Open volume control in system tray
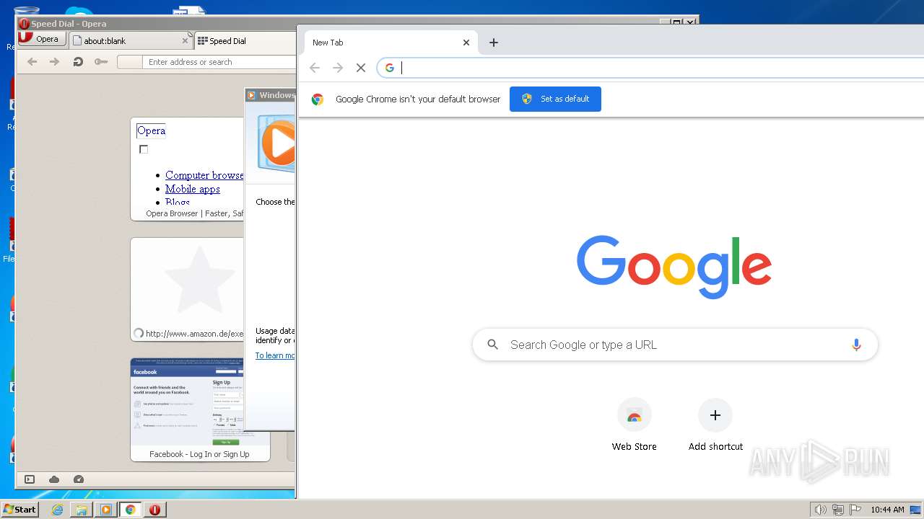The width and height of the screenshot is (924, 519). tap(820, 510)
